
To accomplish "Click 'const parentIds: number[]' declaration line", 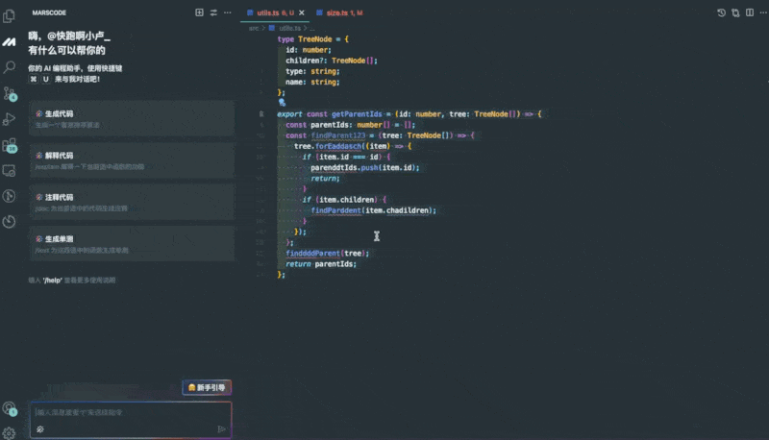I will pos(351,125).
